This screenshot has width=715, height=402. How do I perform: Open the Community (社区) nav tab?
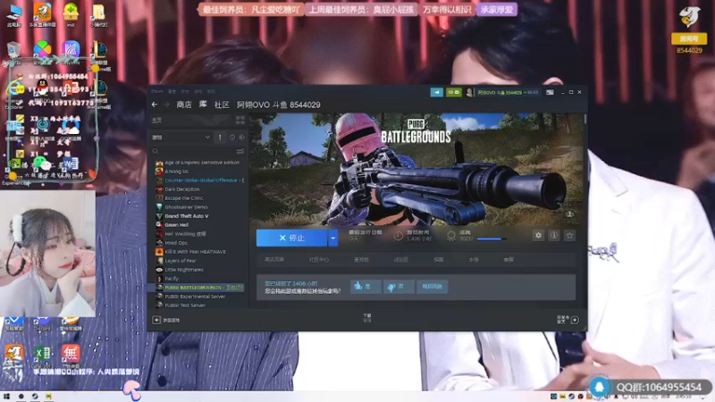222,105
